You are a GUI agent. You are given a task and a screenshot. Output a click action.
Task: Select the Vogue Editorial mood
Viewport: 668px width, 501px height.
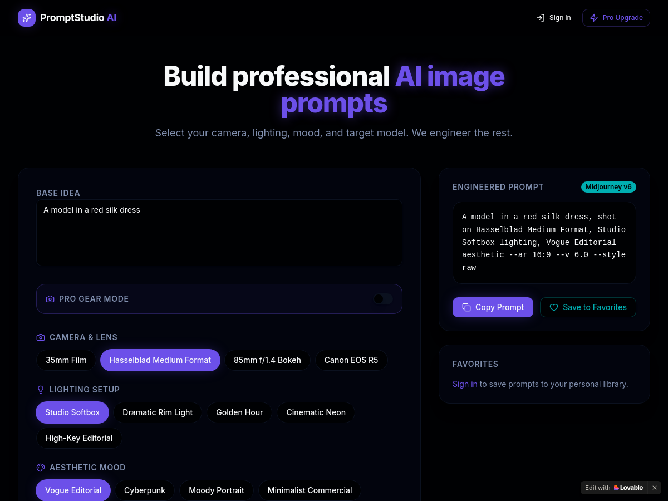pos(73,490)
